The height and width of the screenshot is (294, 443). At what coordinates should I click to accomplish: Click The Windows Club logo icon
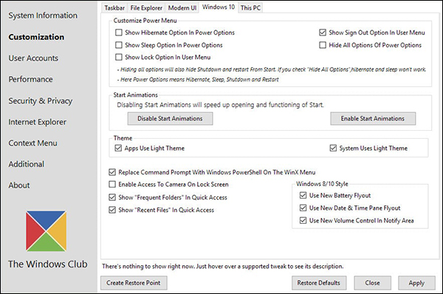point(47,231)
